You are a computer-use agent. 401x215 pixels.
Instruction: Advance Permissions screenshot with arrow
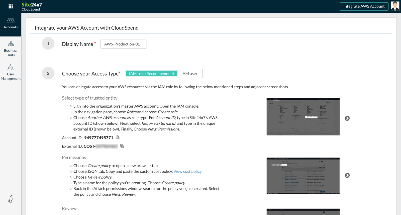pyautogui.click(x=347, y=175)
